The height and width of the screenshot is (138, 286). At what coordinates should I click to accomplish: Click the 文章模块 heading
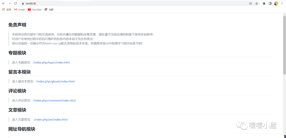pyautogui.click(x=17, y=110)
